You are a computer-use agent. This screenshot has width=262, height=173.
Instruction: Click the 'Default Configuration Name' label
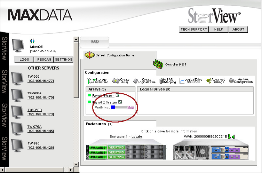point(115,55)
